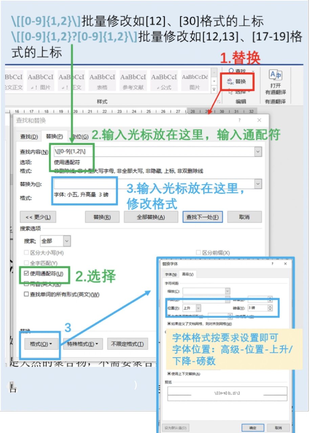Image resolution: width=325 pixels, height=433 pixels.
Task: Open the 格式(O) dropdown button
Action: [41, 344]
